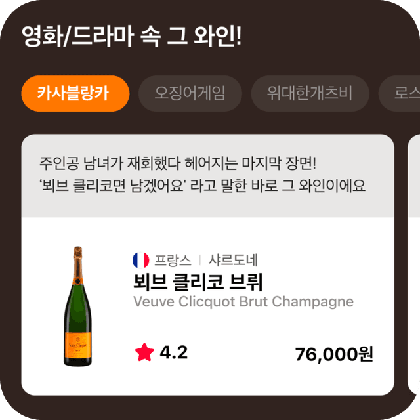The image size is (420, 420).
Task: Click the 4.2 rating score
Action: (173, 353)
